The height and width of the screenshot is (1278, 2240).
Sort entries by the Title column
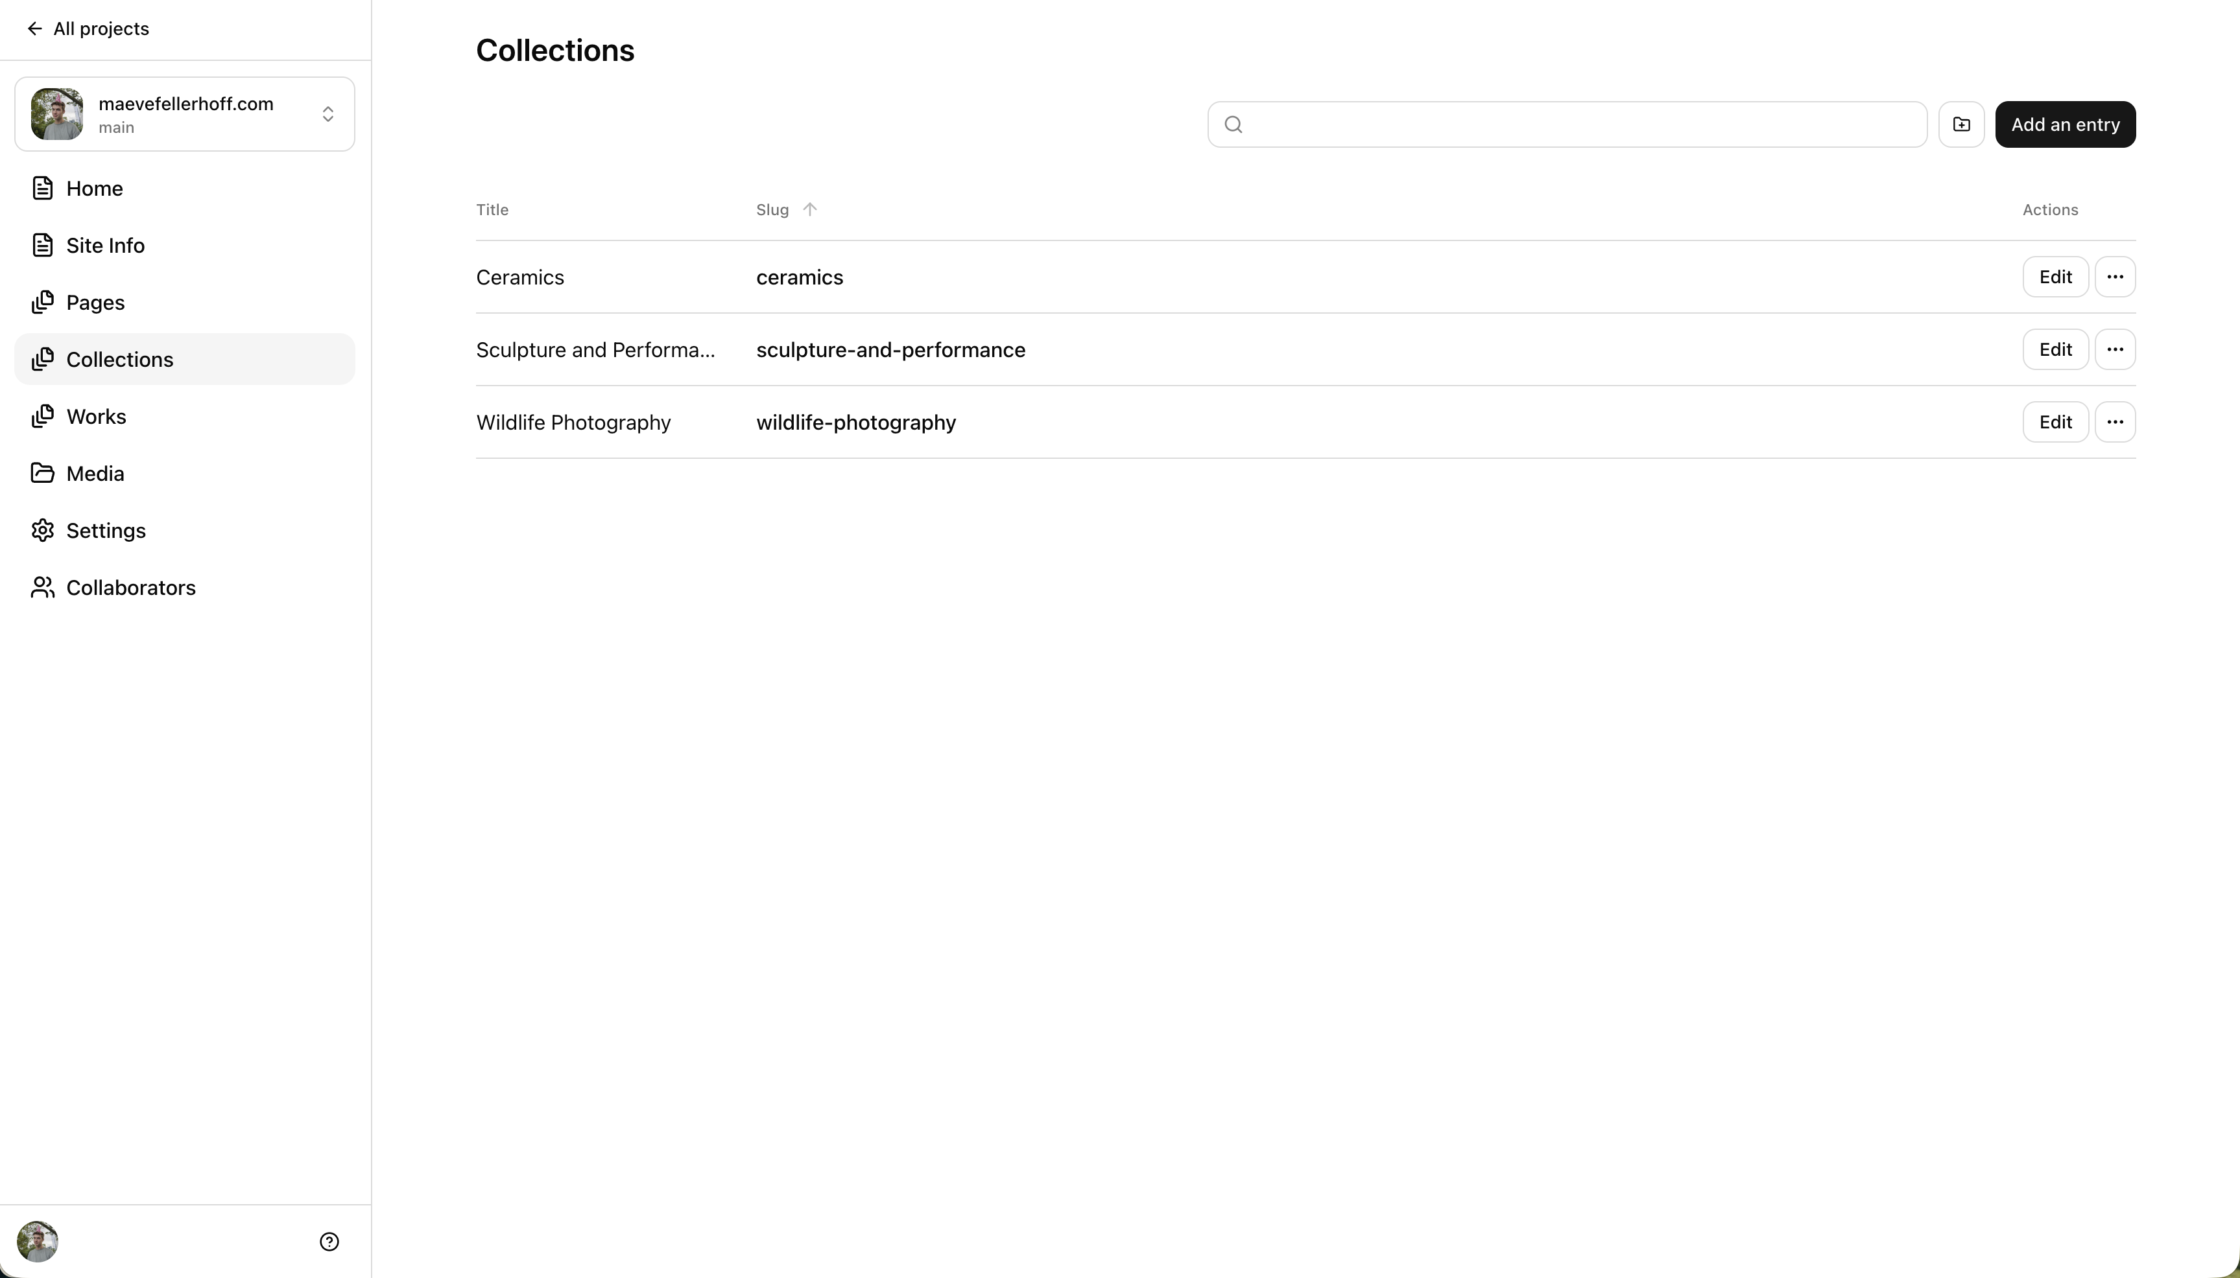point(492,210)
